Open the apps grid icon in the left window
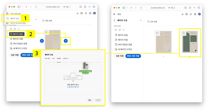 coord(90,13)
